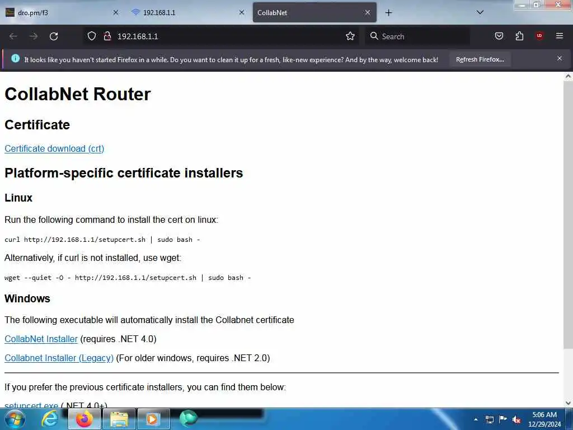The height and width of the screenshot is (430, 573).
Task: Go back with the back arrow
Action: 13,36
